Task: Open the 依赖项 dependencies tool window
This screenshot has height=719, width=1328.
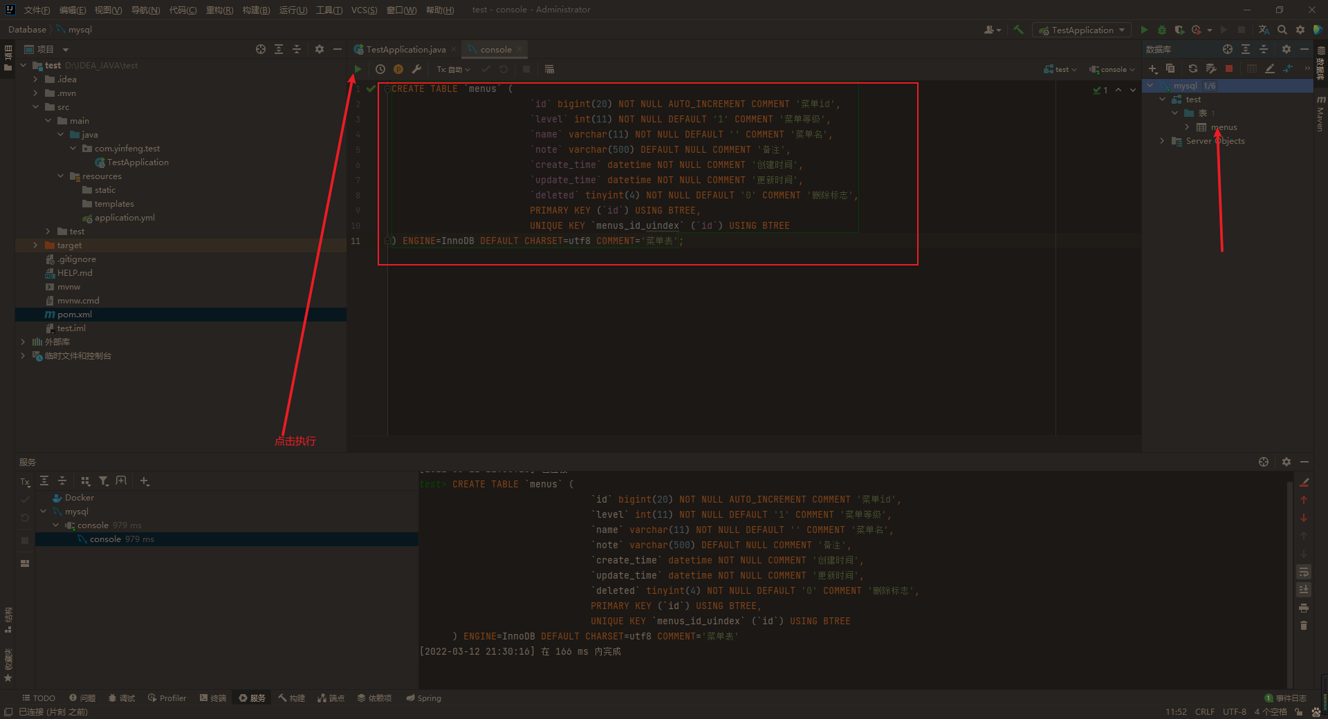Action: (x=374, y=698)
